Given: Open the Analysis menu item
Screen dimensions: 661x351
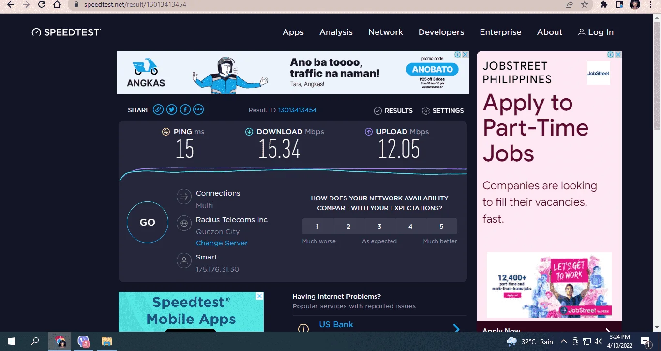Looking at the screenshot, I should pos(336,32).
